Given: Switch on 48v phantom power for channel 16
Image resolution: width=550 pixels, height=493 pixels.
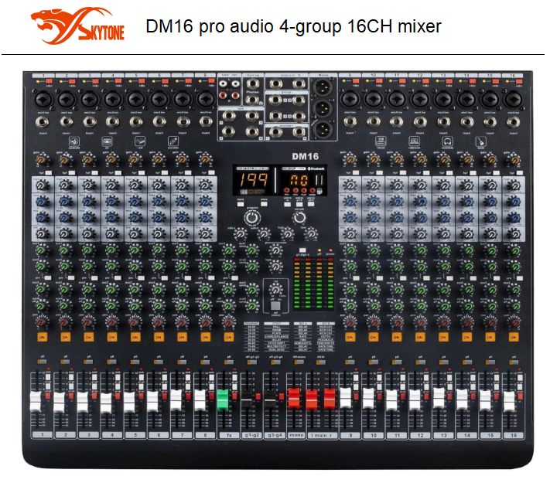Looking at the screenshot, I should (x=519, y=81).
